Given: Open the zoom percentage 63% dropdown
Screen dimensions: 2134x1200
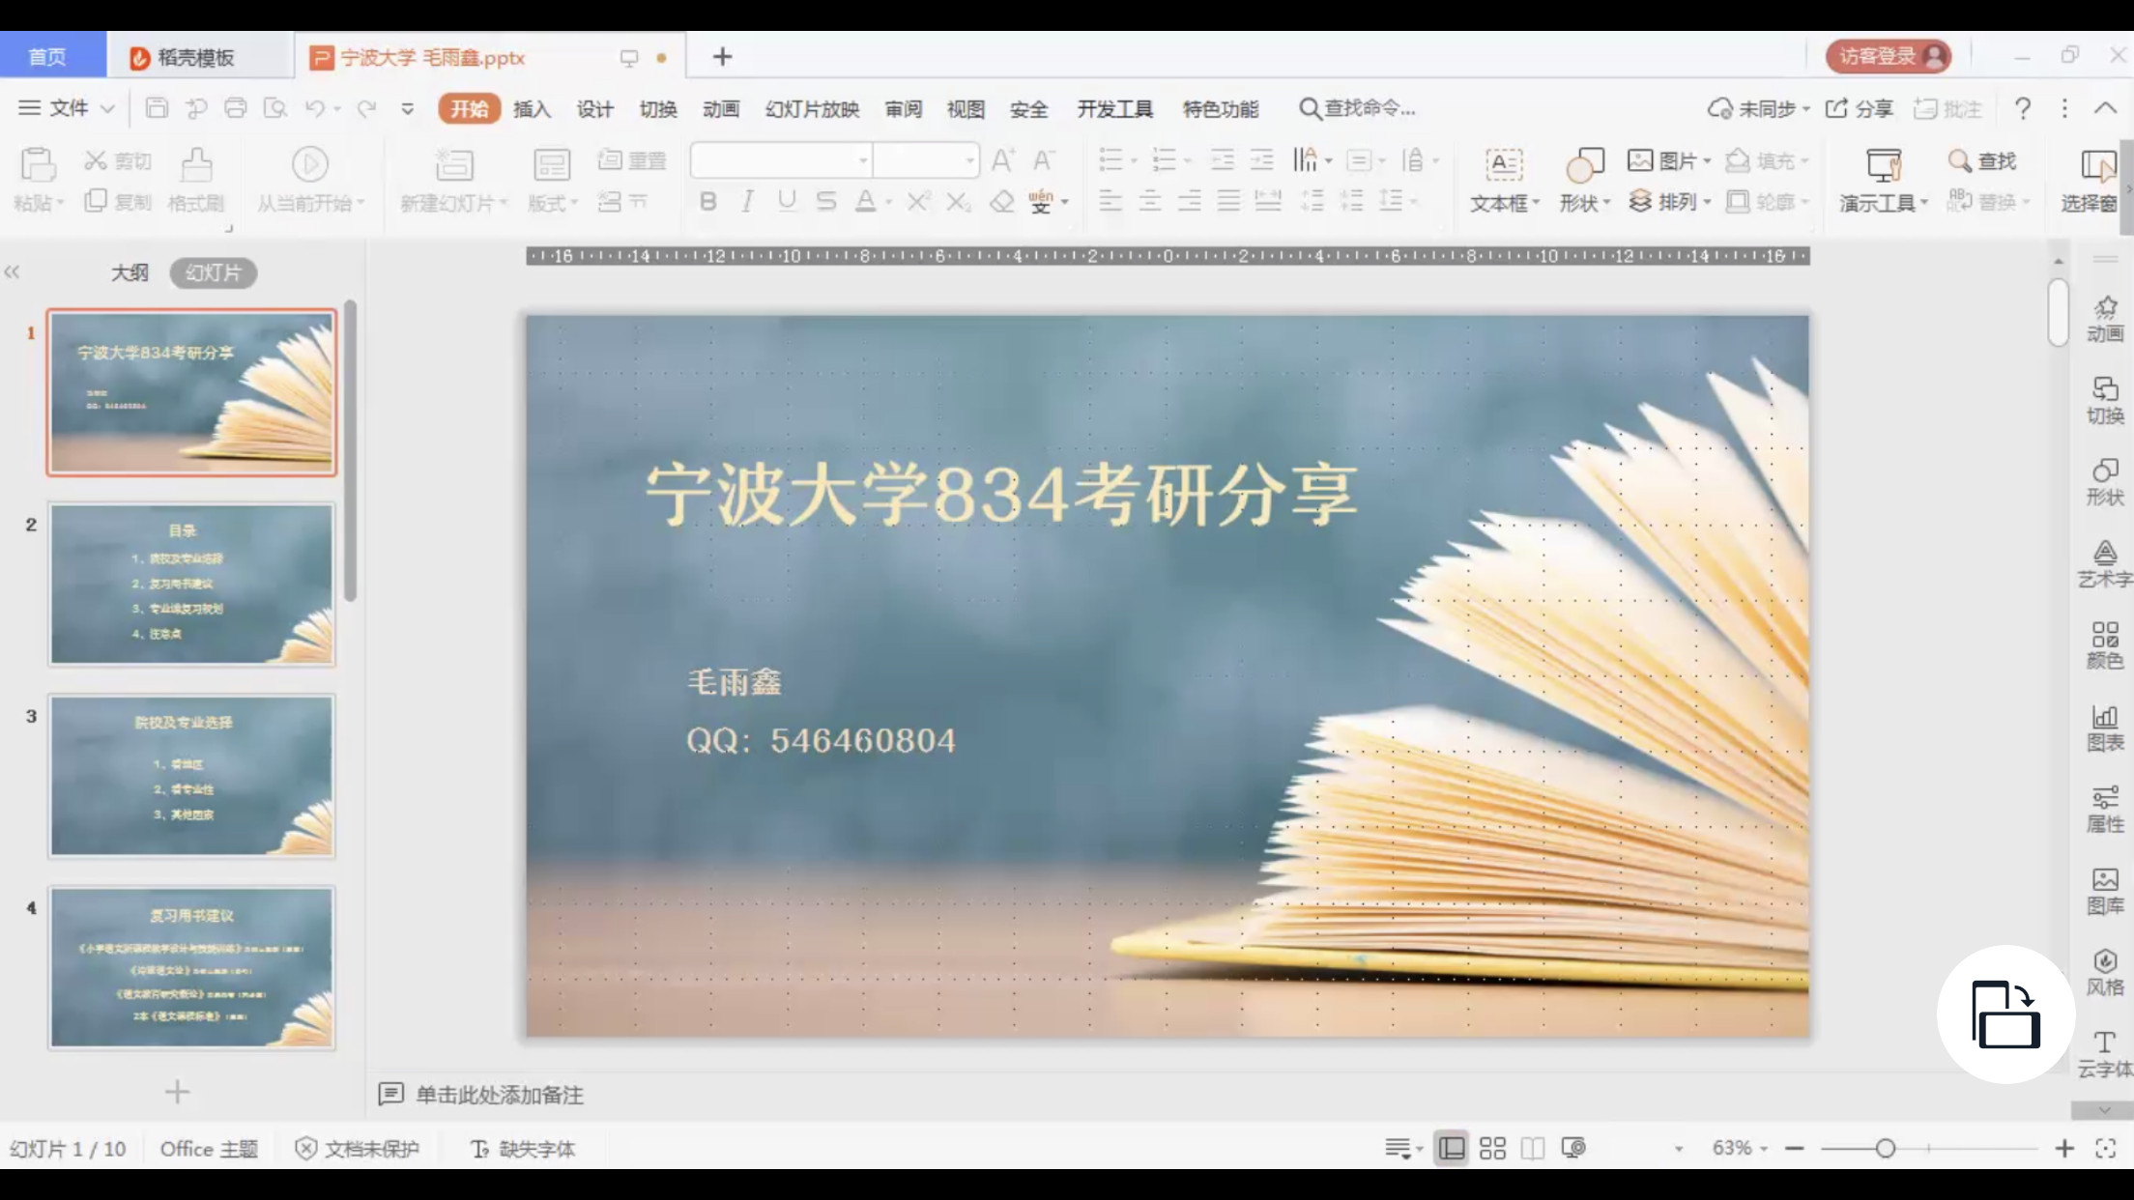Looking at the screenshot, I should click(1740, 1148).
